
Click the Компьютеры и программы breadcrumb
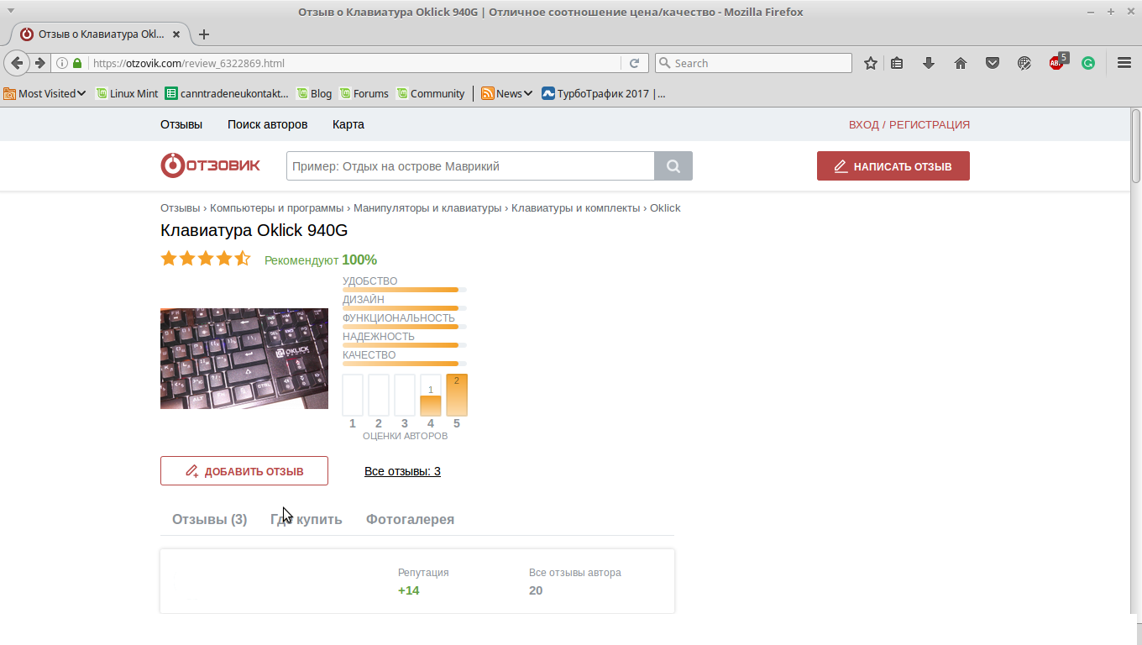[x=276, y=207]
